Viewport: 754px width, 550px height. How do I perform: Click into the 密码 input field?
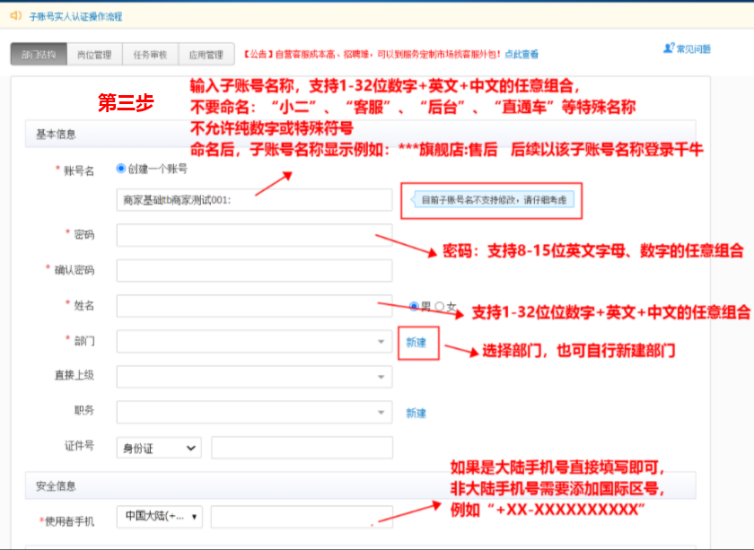click(254, 235)
